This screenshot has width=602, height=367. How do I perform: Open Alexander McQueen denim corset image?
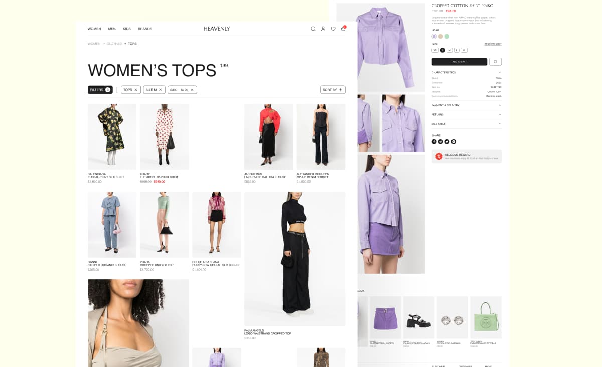click(321, 137)
